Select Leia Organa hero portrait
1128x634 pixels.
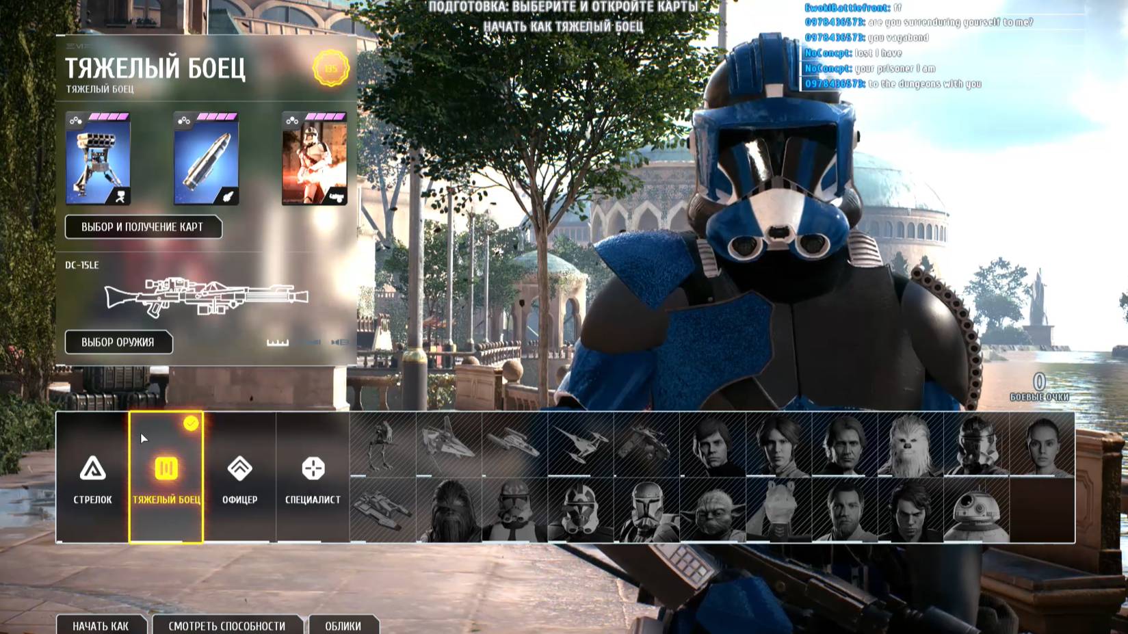click(x=778, y=445)
